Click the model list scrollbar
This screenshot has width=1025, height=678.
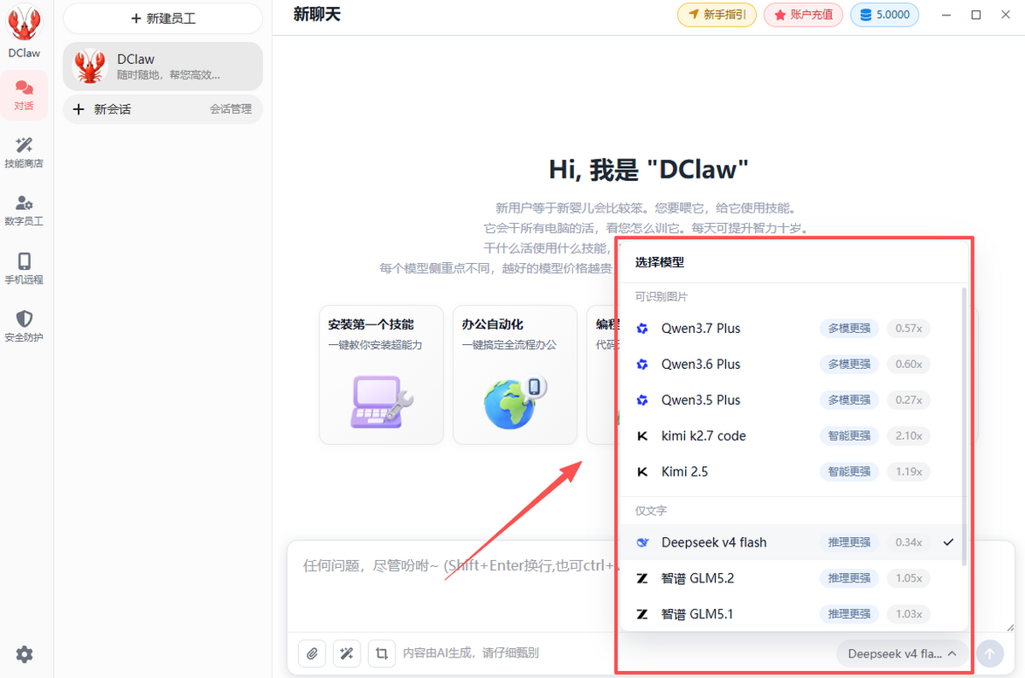coord(964,427)
